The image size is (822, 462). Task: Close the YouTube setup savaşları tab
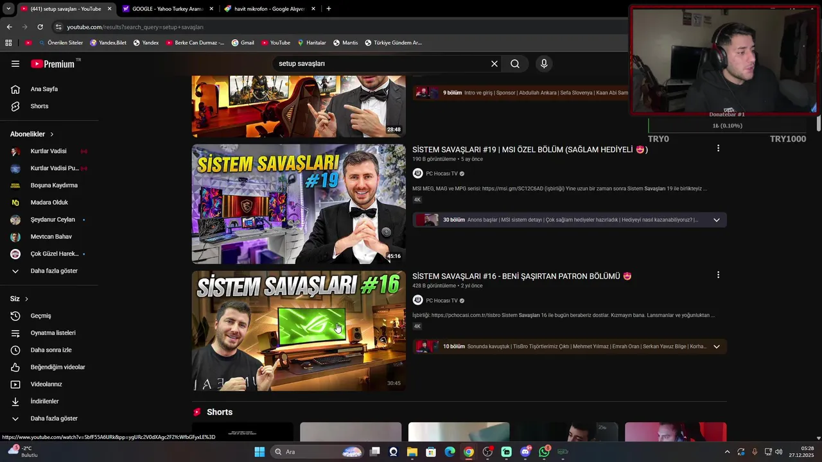(109, 9)
